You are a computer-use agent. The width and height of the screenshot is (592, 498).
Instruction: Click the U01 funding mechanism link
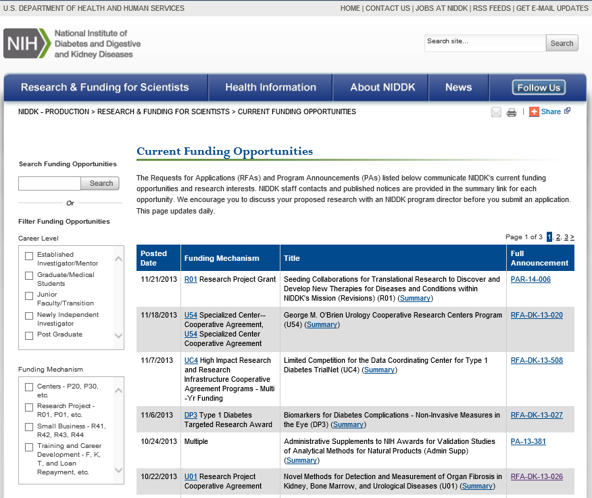pos(191,477)
